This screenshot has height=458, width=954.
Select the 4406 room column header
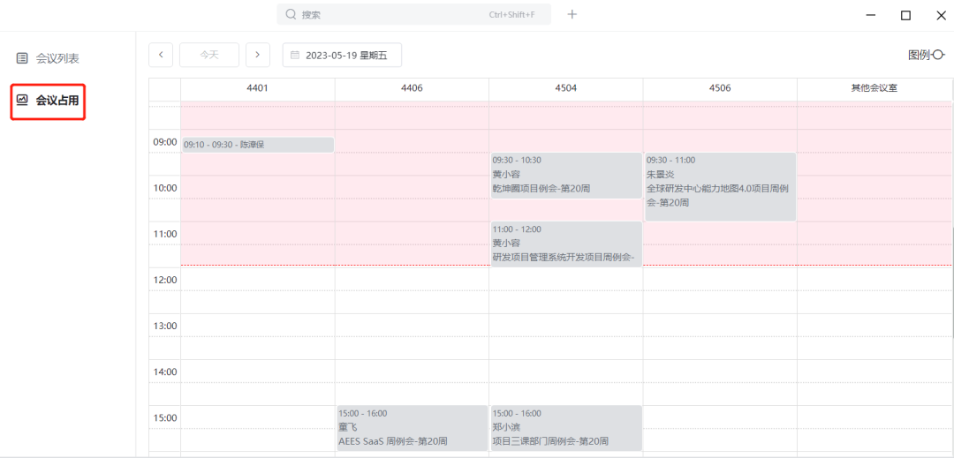pyautogui.click(x=412, y=88)
